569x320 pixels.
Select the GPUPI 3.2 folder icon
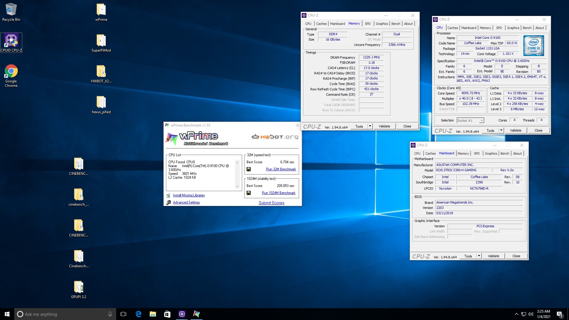79,289
